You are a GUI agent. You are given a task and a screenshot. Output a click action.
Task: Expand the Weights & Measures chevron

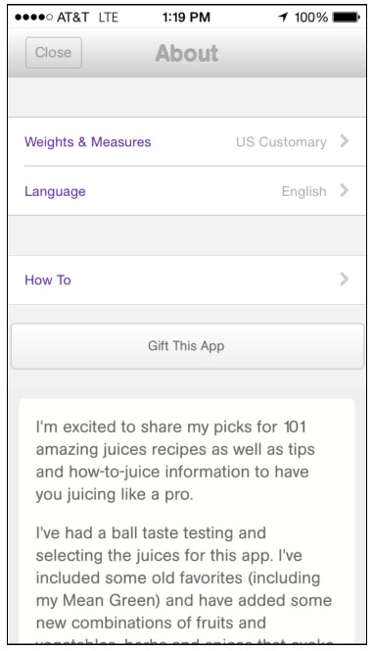344,141
